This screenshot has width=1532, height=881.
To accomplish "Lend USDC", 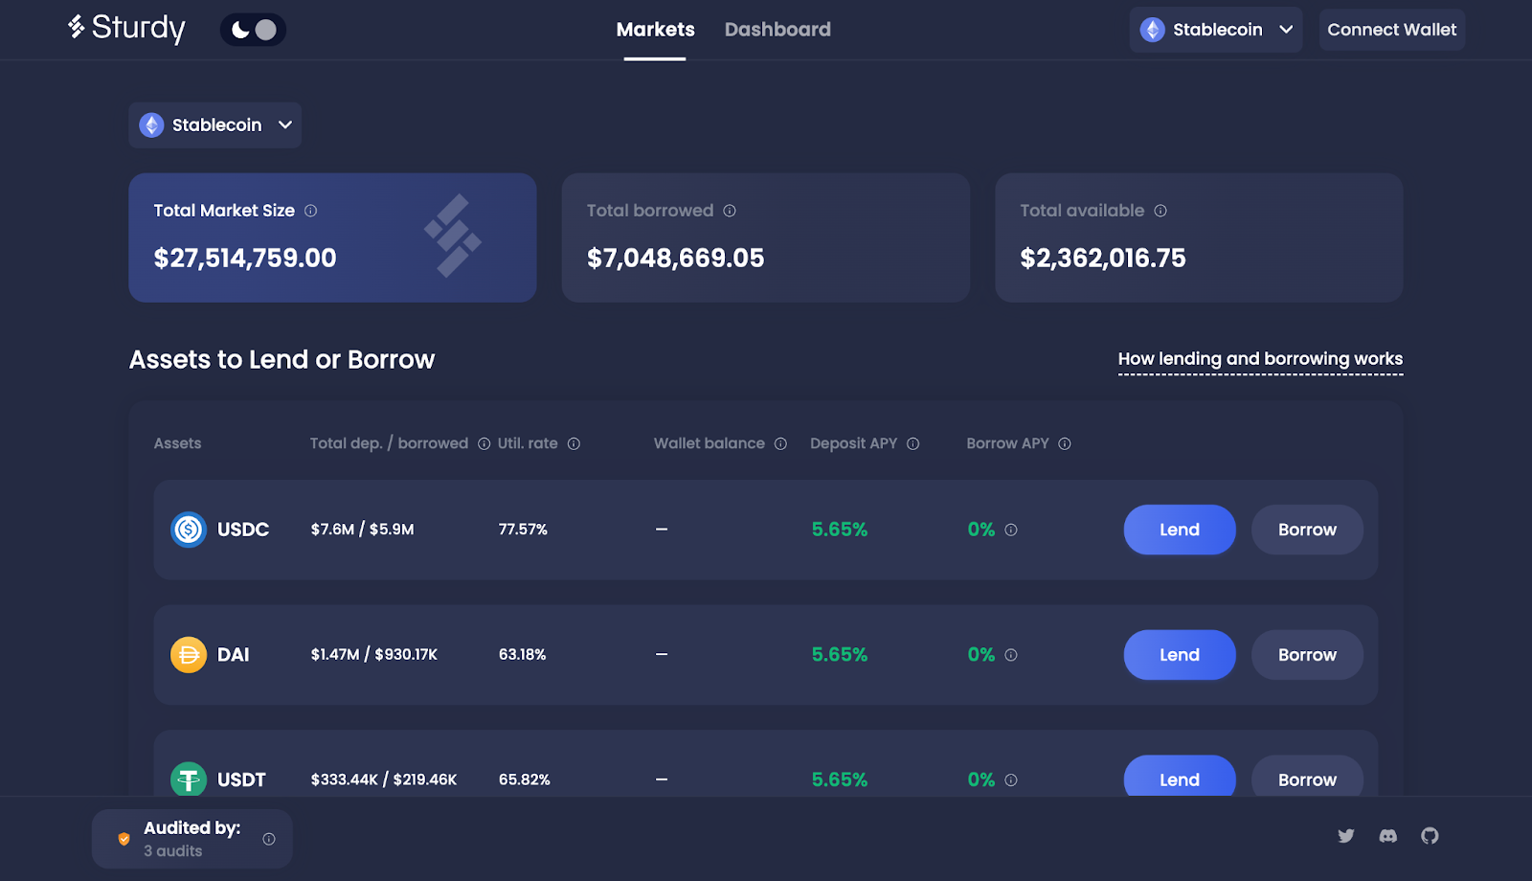I will point(1180,530).
